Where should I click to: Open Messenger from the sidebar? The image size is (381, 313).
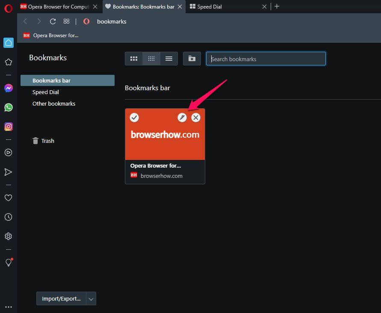click(9, 88)
